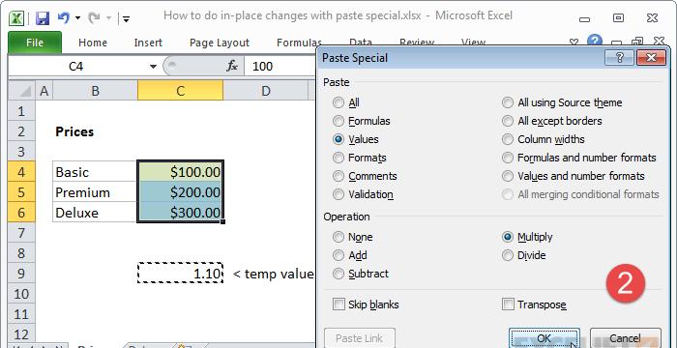This screenshot has height=348, width=677.
Task: Open the Page Layout tab
Action: click(220, 43)
